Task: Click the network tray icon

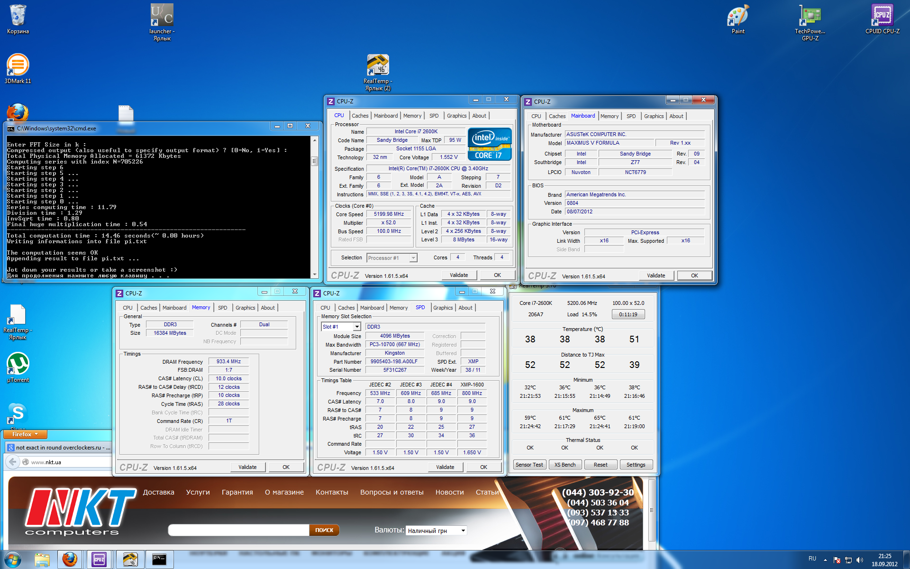Action: (848, 560)
